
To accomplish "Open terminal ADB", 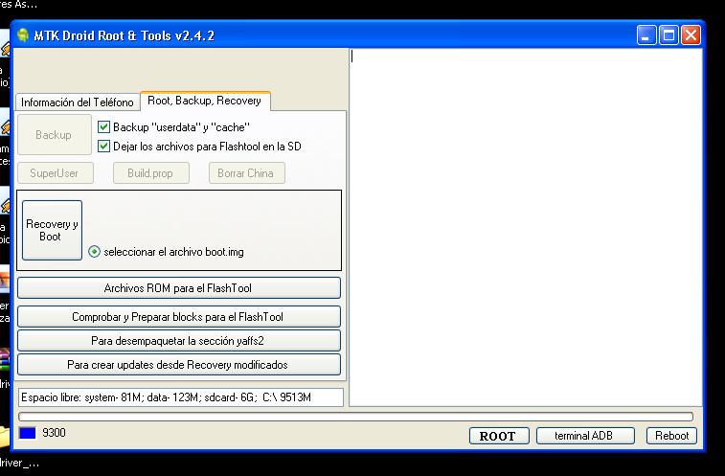I will pyautogui.click(x=585, y=436).
